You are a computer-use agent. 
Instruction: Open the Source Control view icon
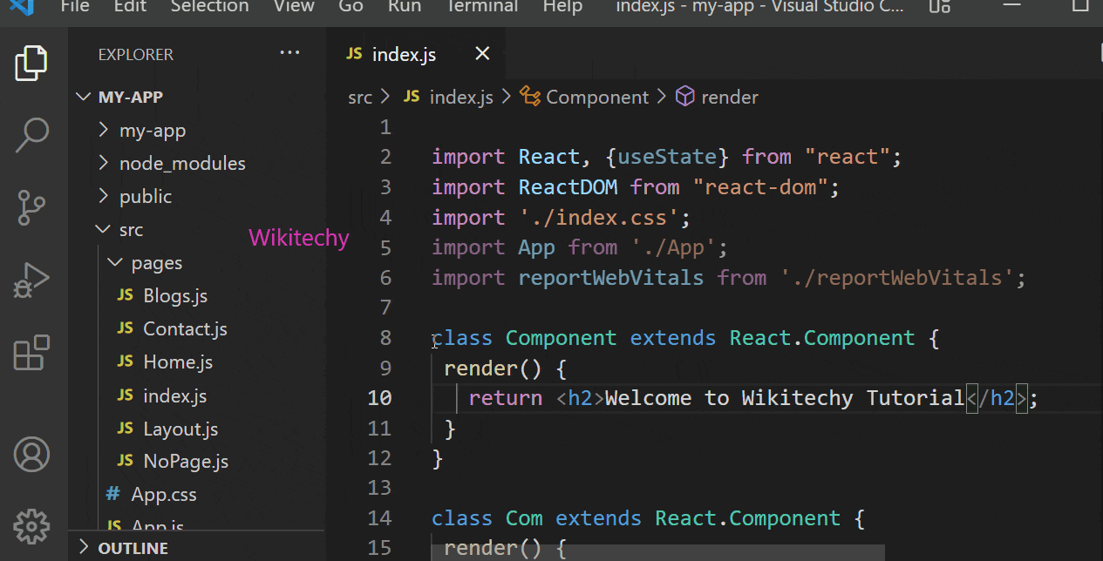pos(31,208)
